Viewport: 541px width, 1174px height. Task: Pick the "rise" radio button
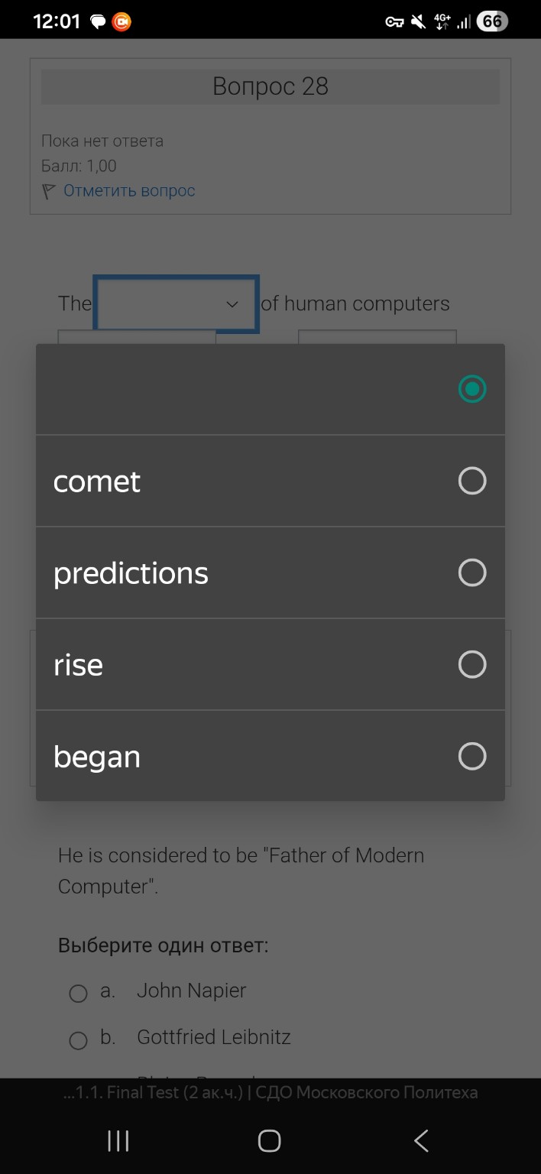click(471, 664)
